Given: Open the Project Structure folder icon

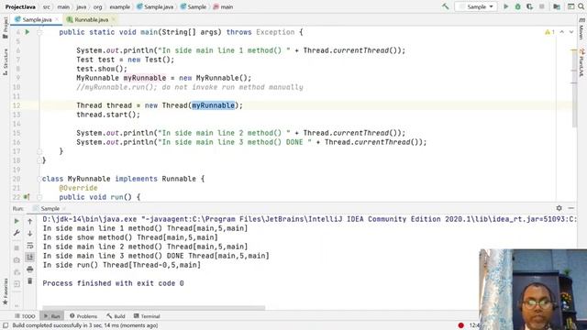Looking at the screenshot, I should [x=557, y=6].
